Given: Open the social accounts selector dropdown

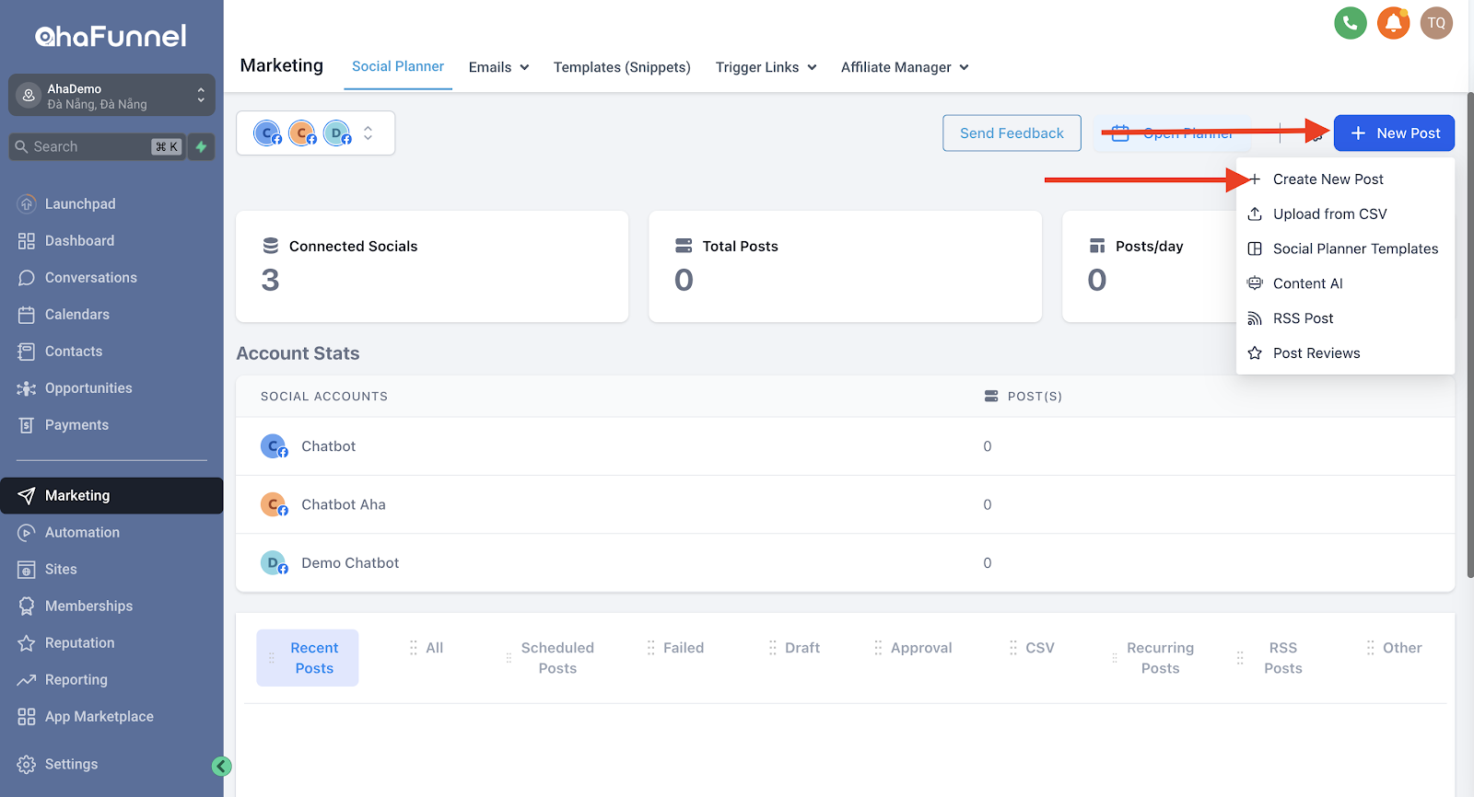Looking at the screenshot, I should [x=315, y=133].
